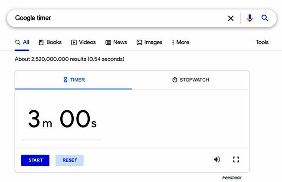Click the 3m 00s timer display

pos(62,119)
